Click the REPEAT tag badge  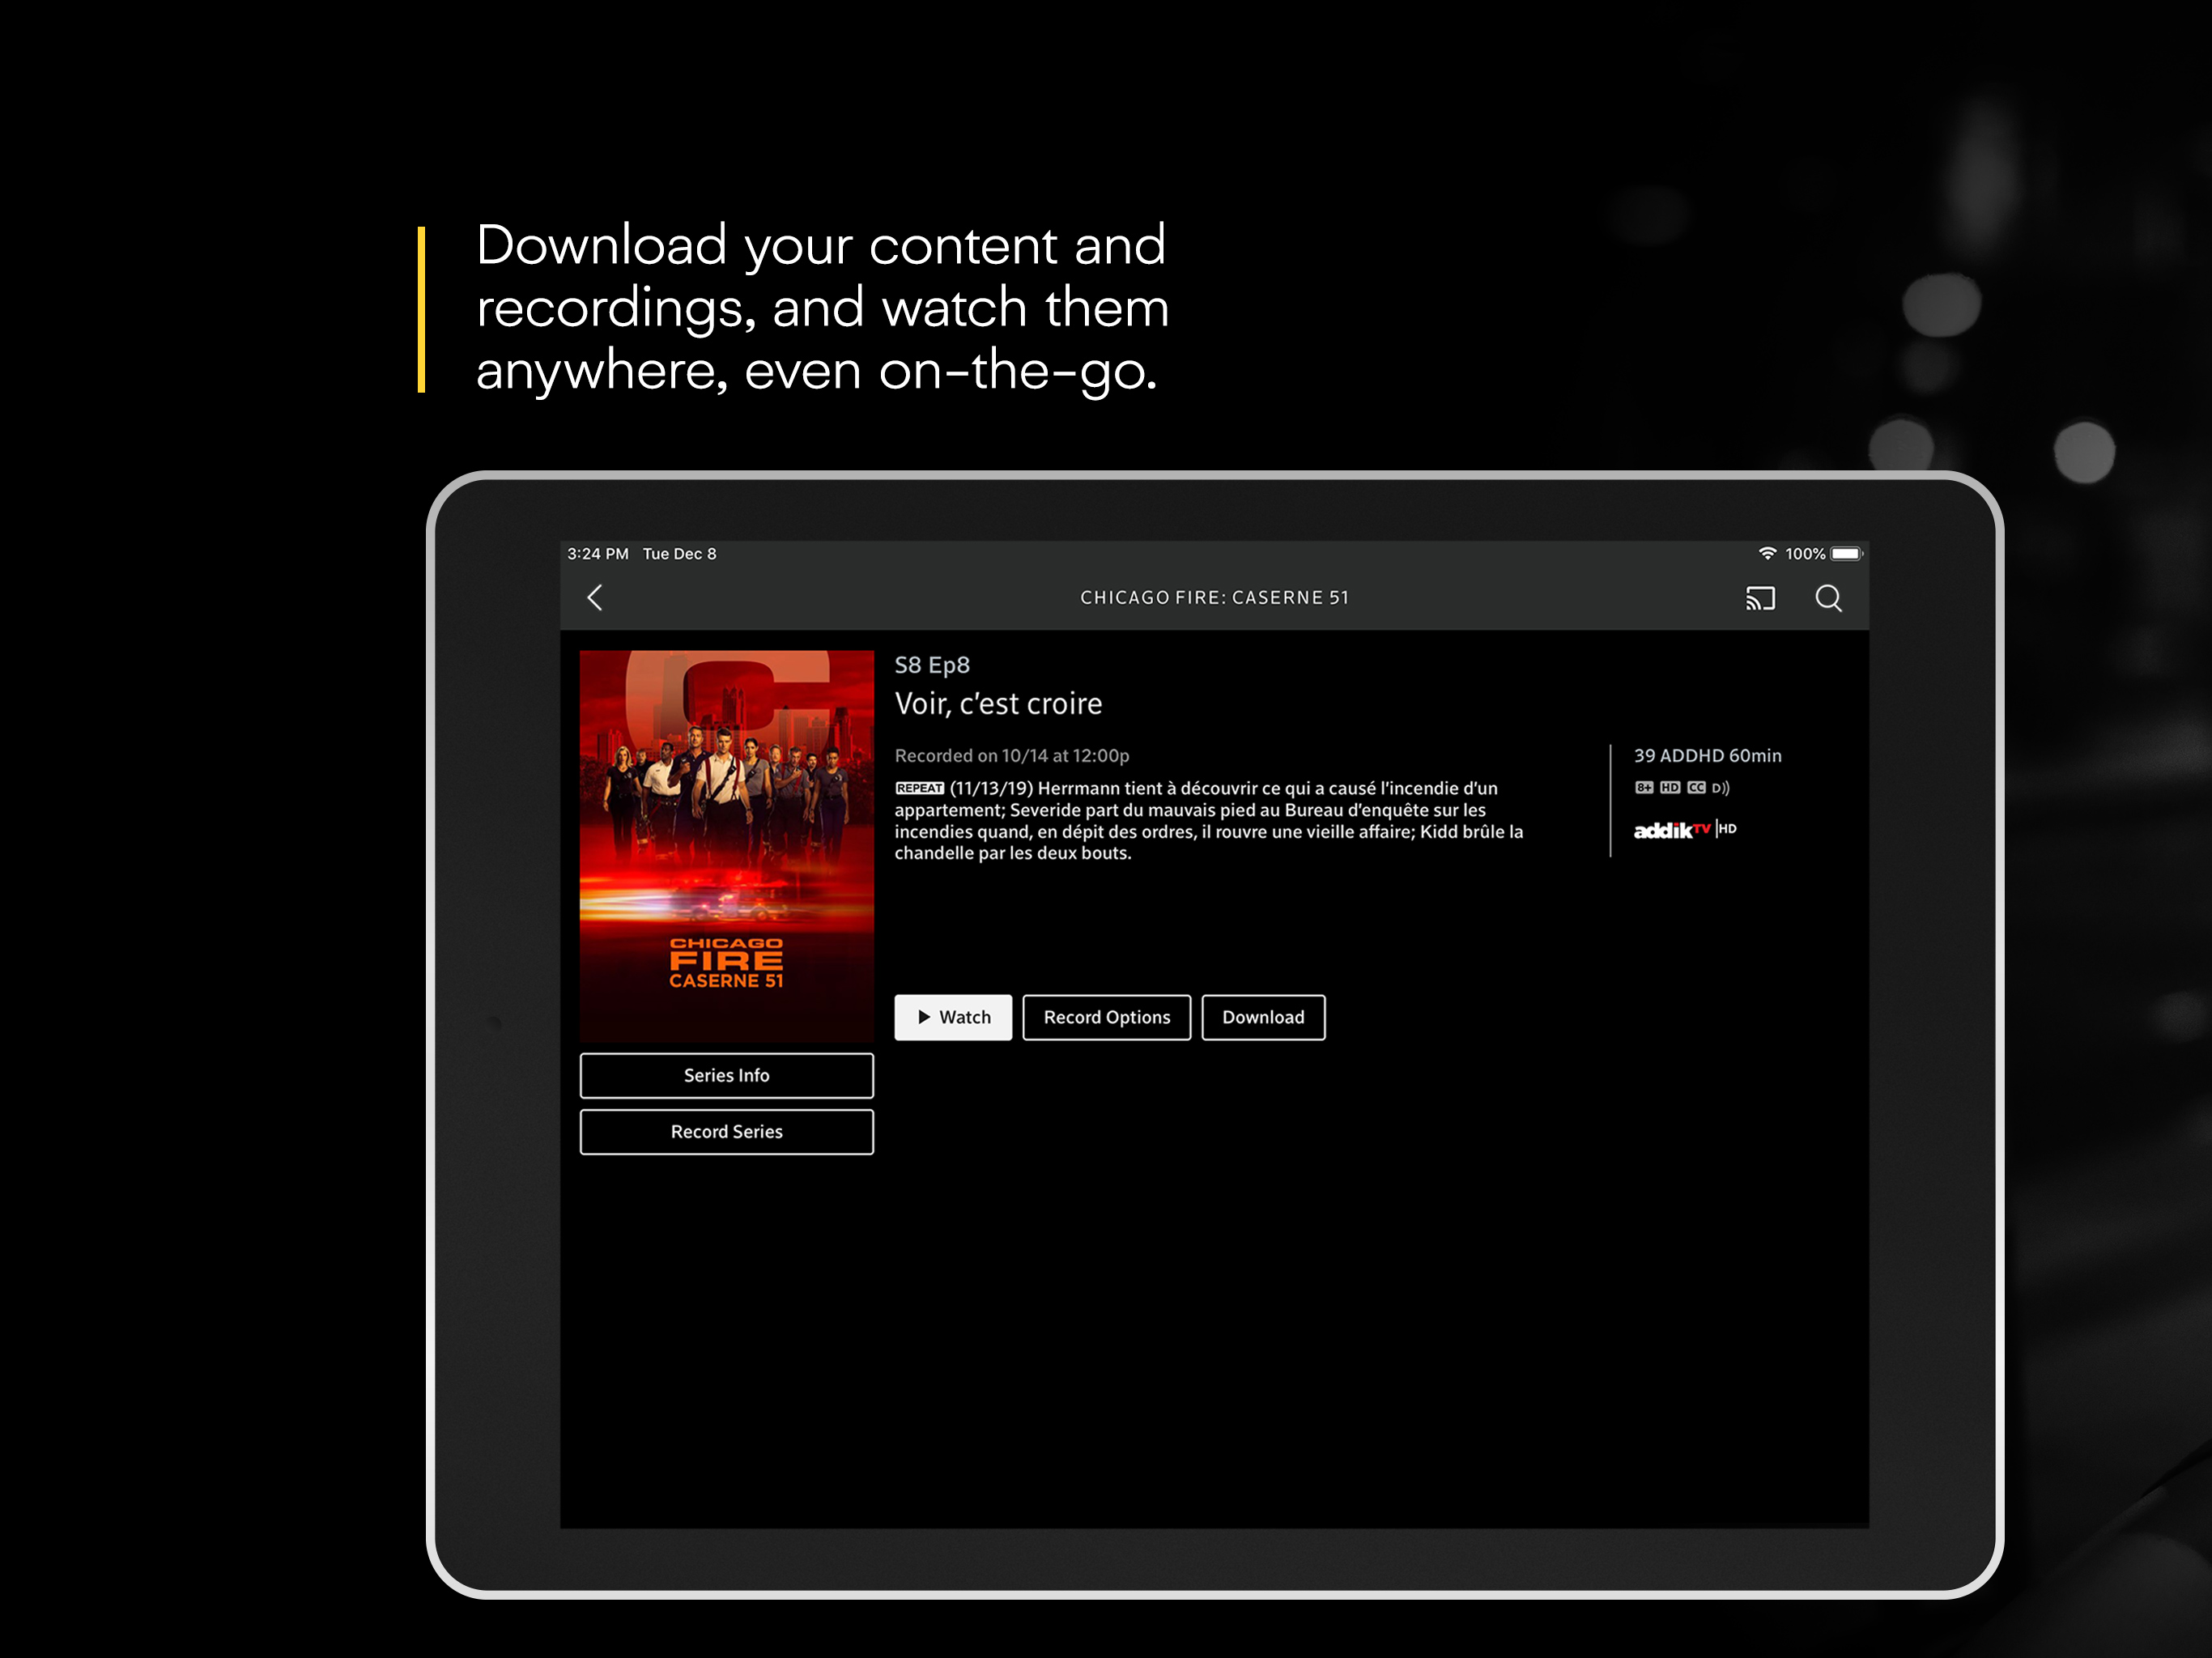tap(919, 788)
